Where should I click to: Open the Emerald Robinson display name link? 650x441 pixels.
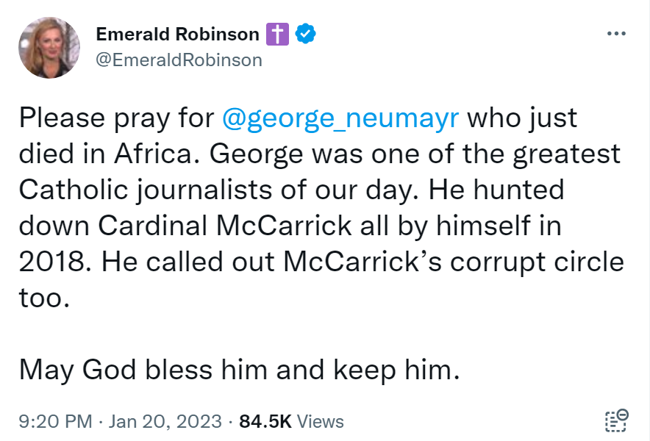[177, 34]
